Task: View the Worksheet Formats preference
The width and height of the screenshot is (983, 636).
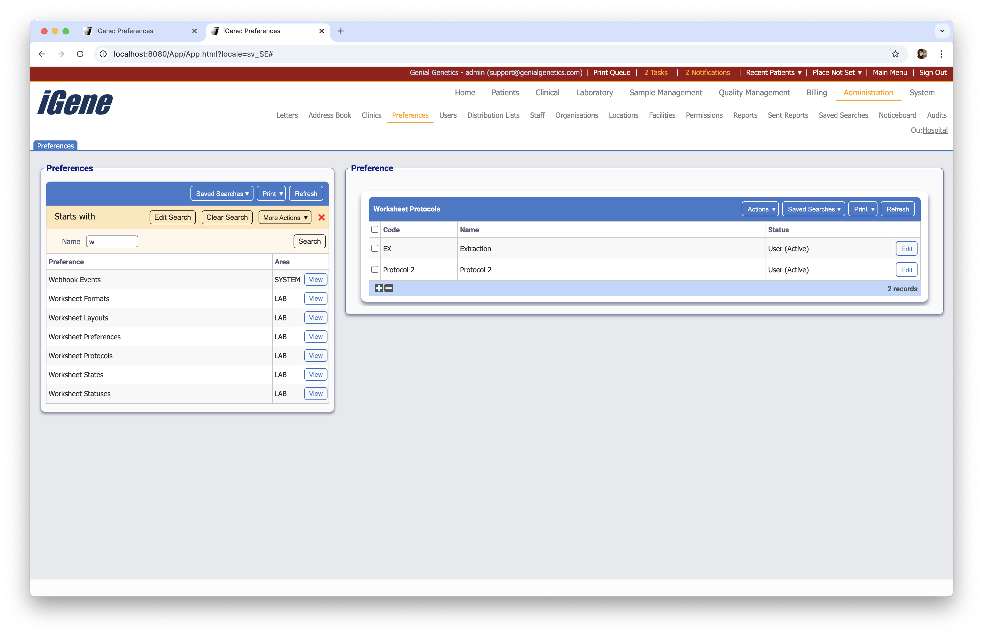Action: [x=315, y=299]
